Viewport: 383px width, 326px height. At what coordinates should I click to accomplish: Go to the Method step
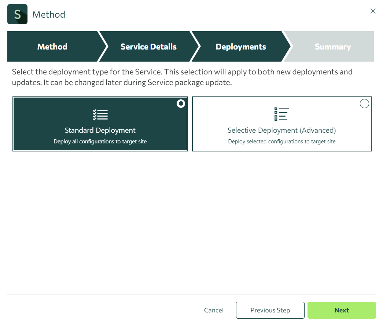[x=52, y=47]
